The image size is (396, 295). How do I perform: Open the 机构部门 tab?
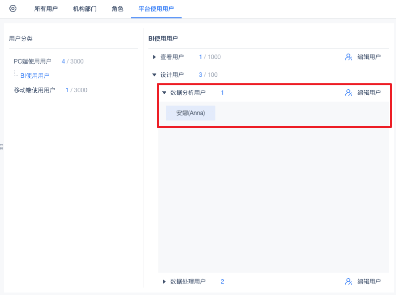point(85,9)
